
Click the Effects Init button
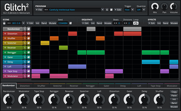pyautogui.click(x=159, y=23)
